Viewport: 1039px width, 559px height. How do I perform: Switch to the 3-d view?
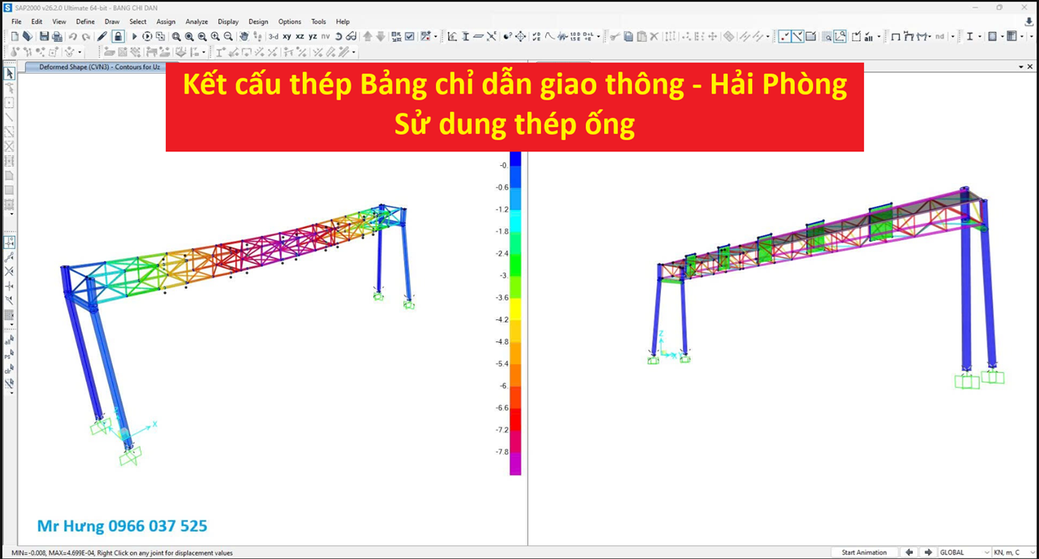(273, 37)
